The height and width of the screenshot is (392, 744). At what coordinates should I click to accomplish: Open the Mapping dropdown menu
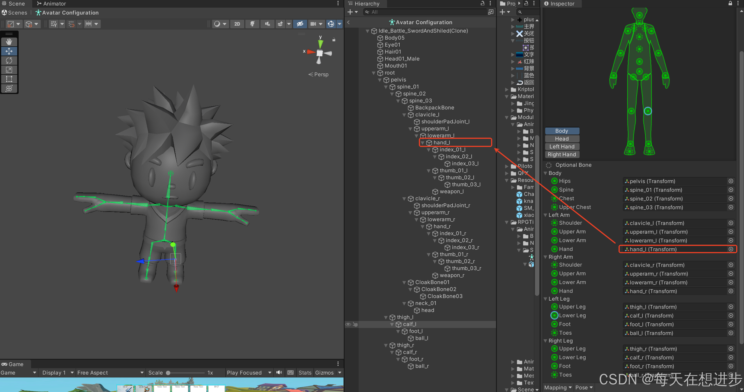[558, 388]
